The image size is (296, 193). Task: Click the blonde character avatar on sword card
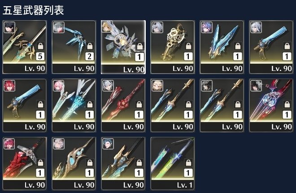[x=157, y=86]
